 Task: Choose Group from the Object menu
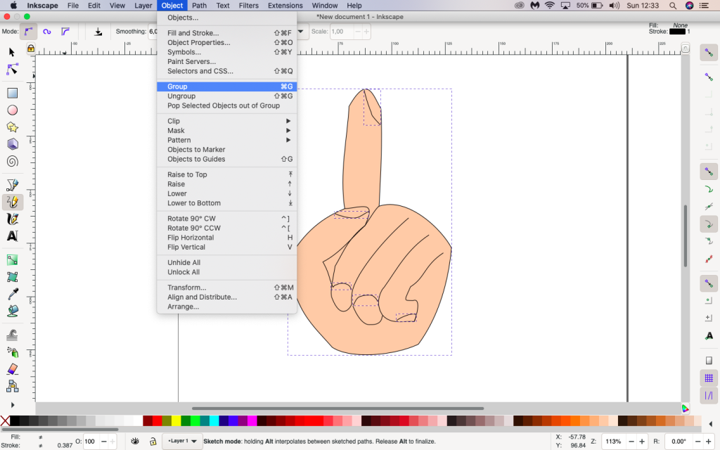227,86
